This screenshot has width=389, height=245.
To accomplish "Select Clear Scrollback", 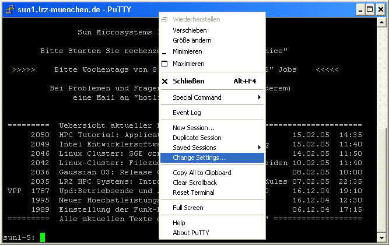I will [x=212, y=183].
